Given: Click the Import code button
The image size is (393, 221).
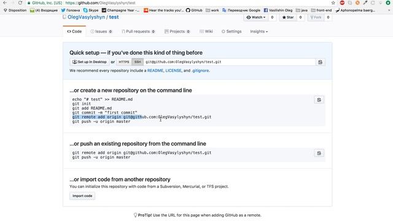Looking at the screenshot, I should pos(82,196).
